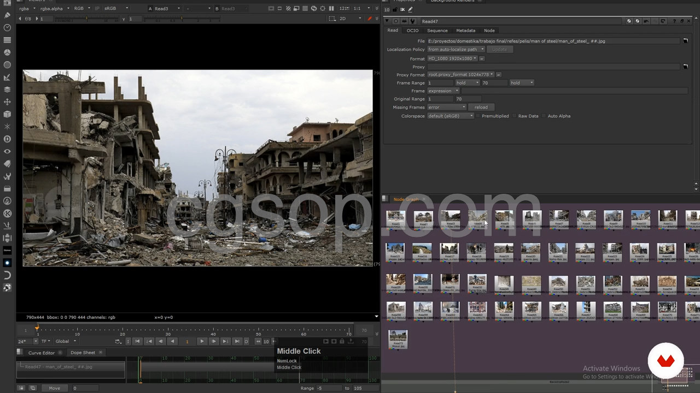Image resolution: width=700 pixels, height=393 pixels.
Task: Open the Dope Sheet tab
Action: 83,353
